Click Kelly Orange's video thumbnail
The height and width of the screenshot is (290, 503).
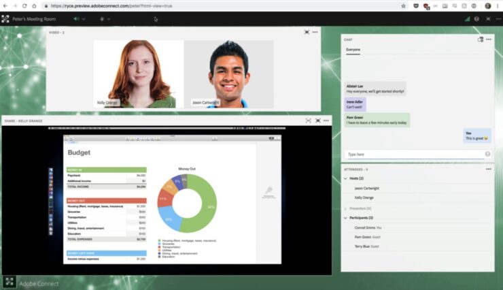pos(138,74)
